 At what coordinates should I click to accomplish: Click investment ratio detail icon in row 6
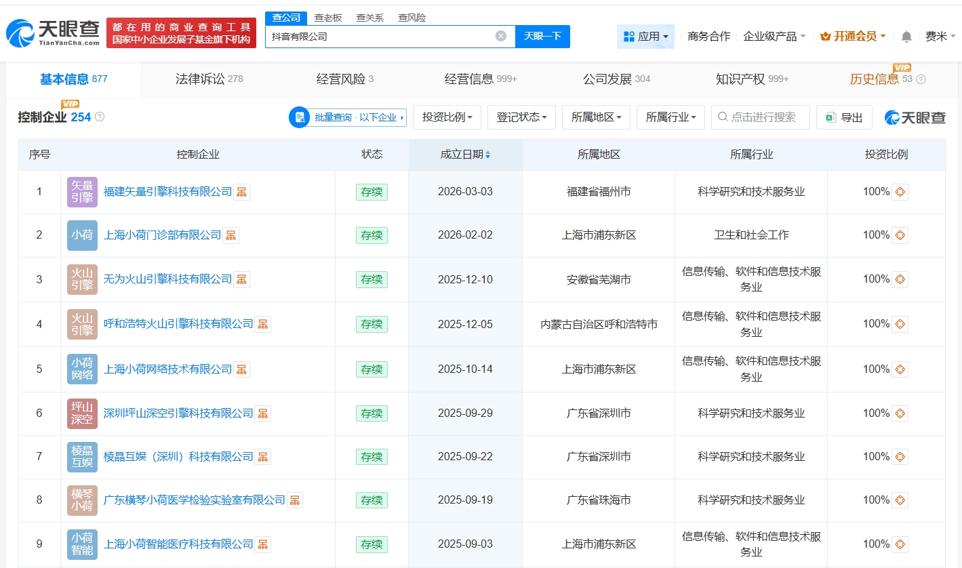tap(900, 413)
